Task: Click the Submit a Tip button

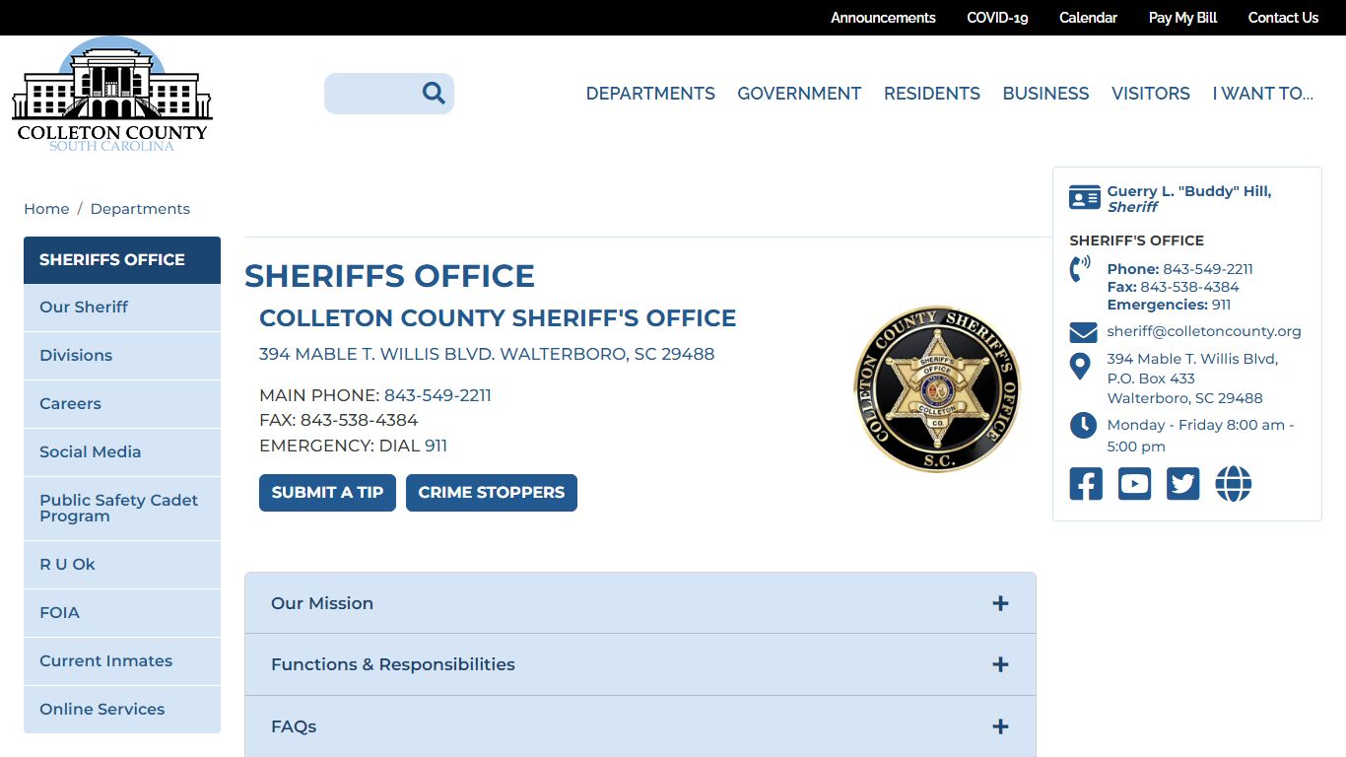Action: (327, 493)
